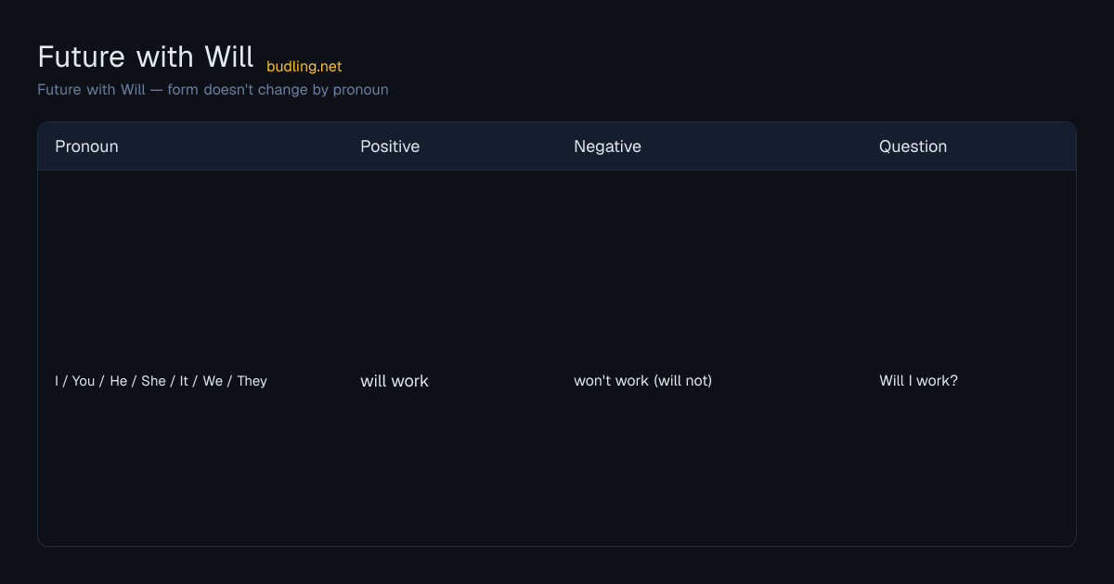Click the word 'Future' in the large title

[x=82, y=57]
